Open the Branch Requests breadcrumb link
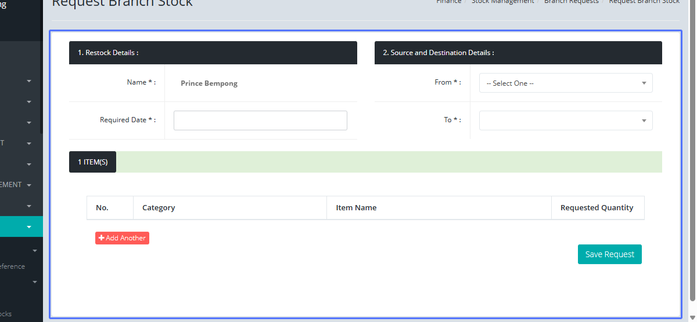The width and height of the screenshot is (697, 322). click(x=571, y=2)
